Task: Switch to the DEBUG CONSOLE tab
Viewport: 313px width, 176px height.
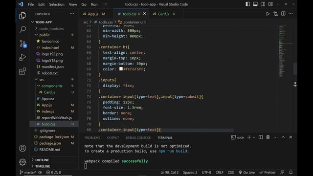Action: tap(138, 138)
